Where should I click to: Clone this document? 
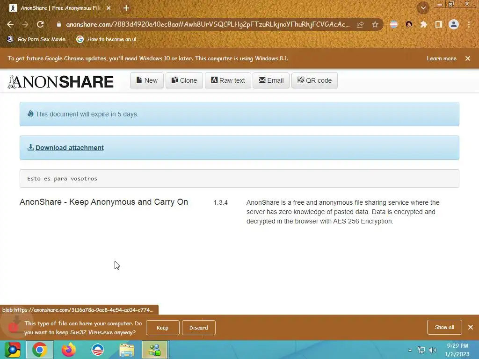[x=184, y=80]
